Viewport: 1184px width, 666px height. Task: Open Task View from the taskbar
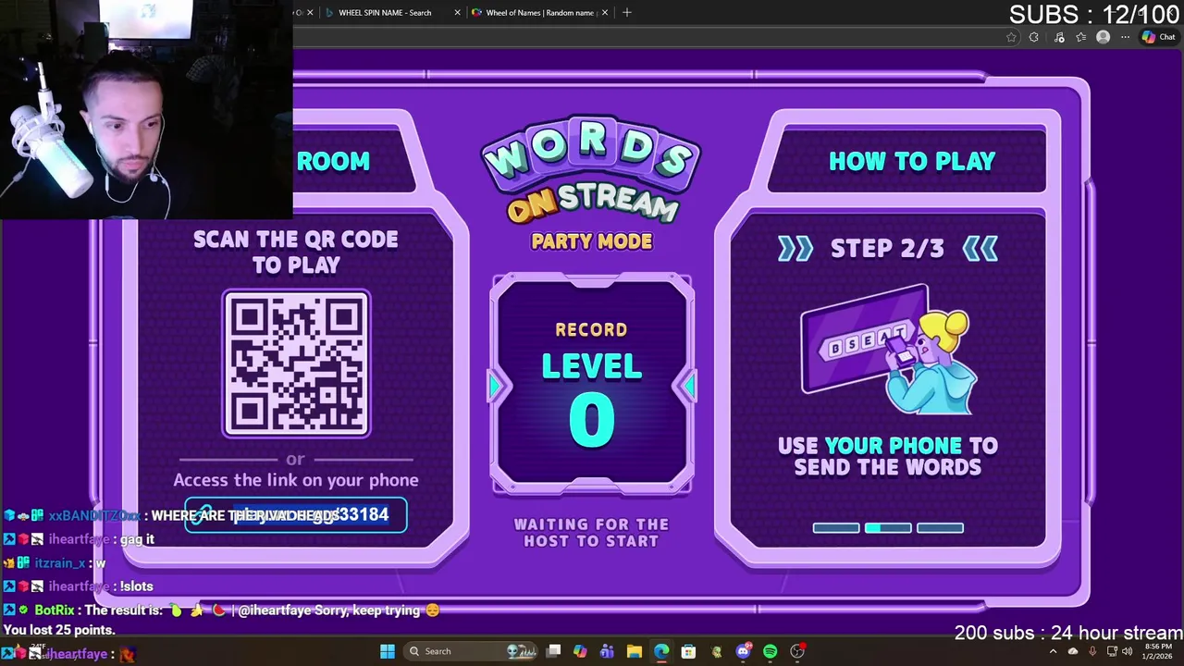click(x=553, y=651)
